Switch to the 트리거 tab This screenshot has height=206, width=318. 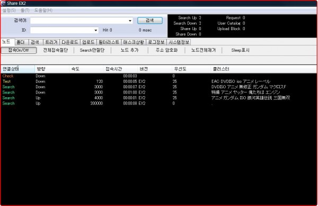pos(51,42)
